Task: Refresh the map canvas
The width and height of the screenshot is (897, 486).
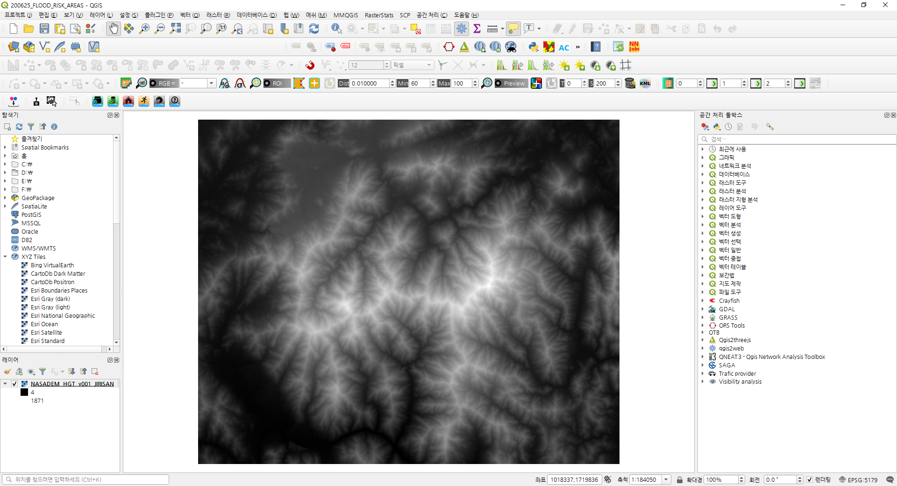Action: click(x=314, y=29)
